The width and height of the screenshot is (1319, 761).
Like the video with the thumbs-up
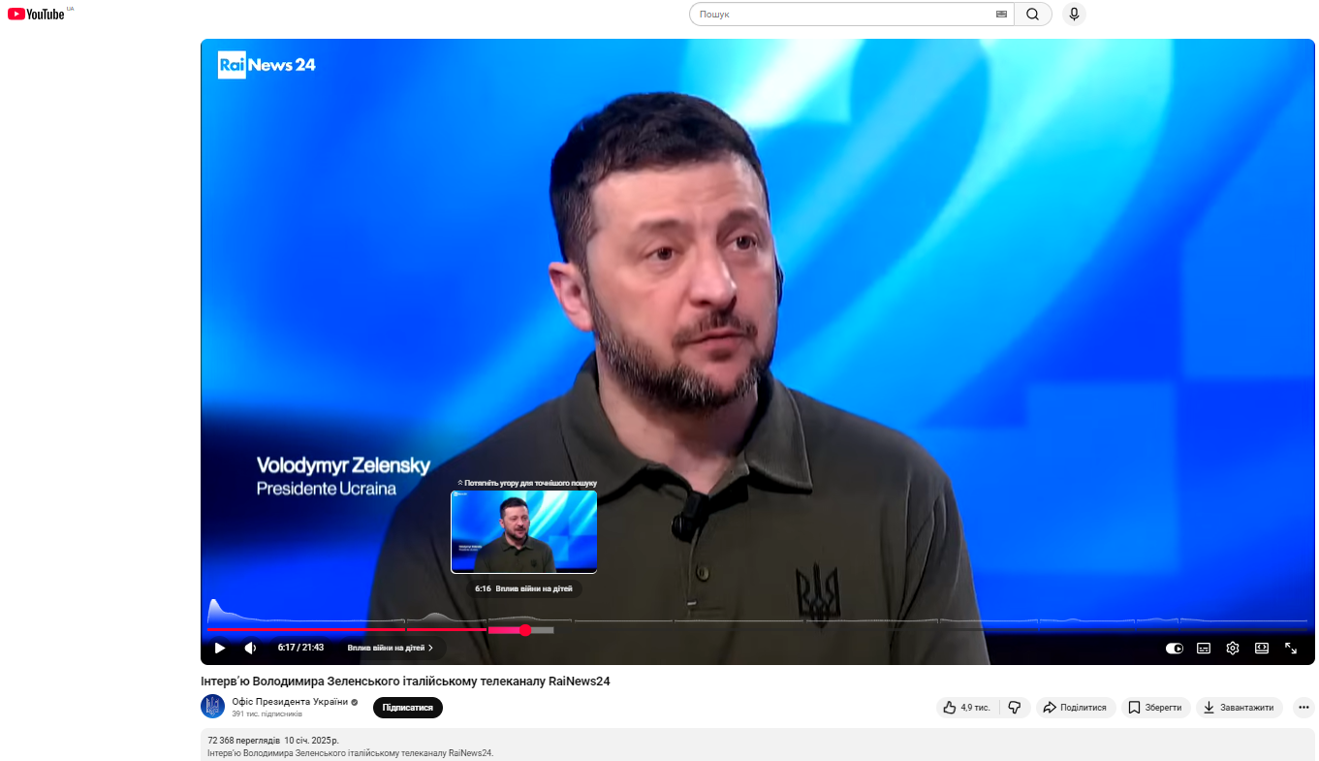(x=952, y=707)
